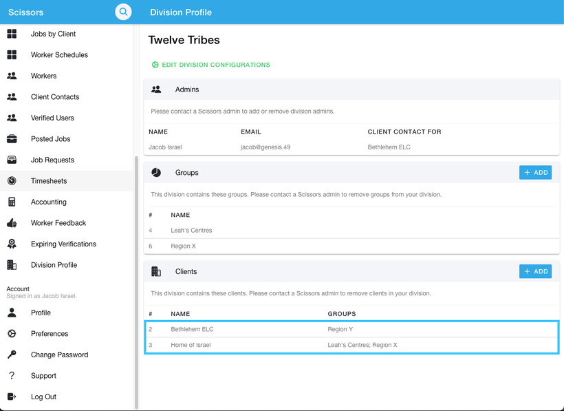This screenshot has width=564, height=411.
Task: Click the Preferences gear icon
Action: pos(12,334)
